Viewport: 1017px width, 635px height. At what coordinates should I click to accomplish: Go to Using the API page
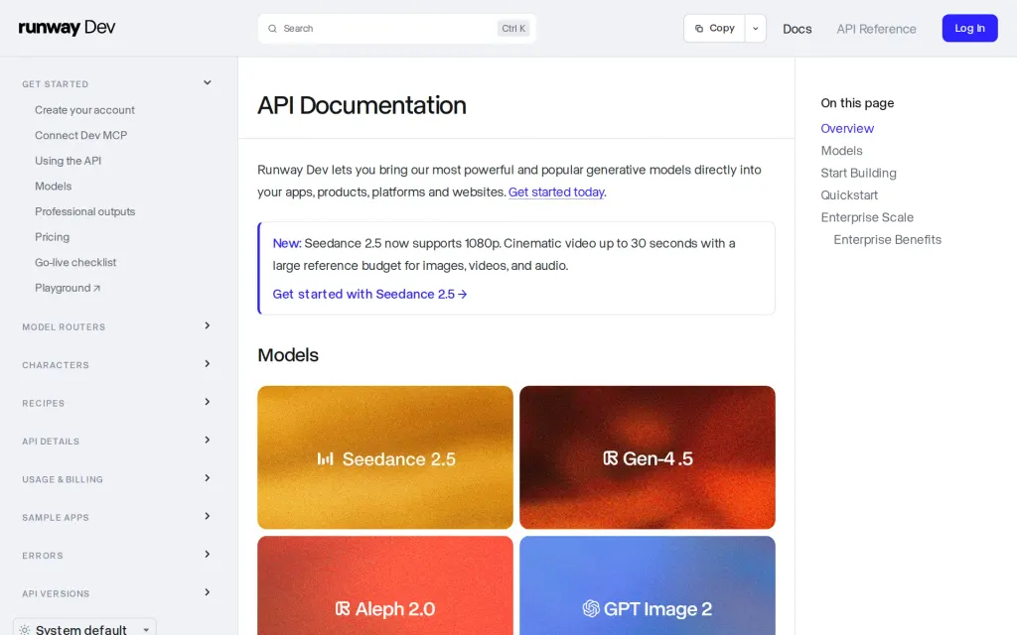click(x=69, y=161)
